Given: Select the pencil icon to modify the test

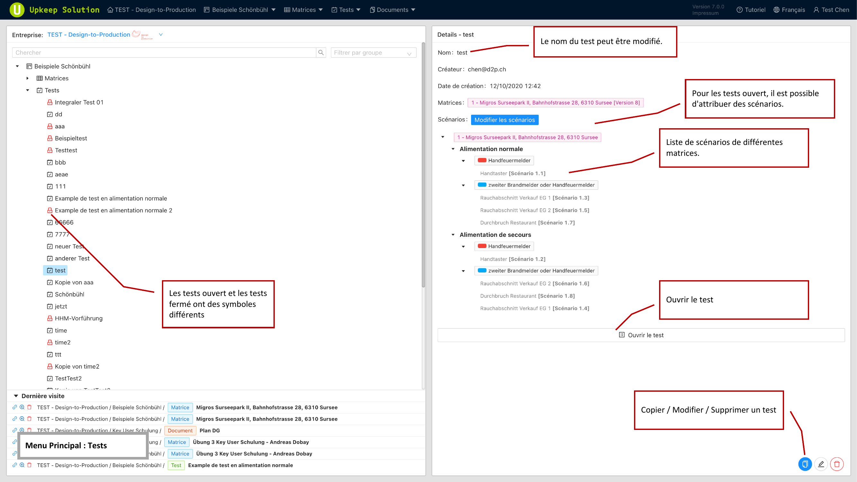Looking at the screenshot, I should (x=821, y=464).
